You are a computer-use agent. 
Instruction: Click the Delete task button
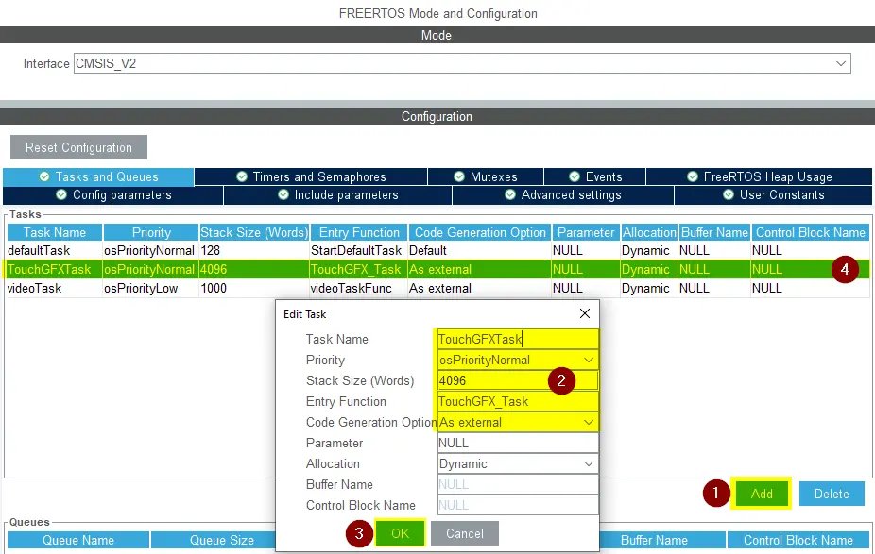832,494
